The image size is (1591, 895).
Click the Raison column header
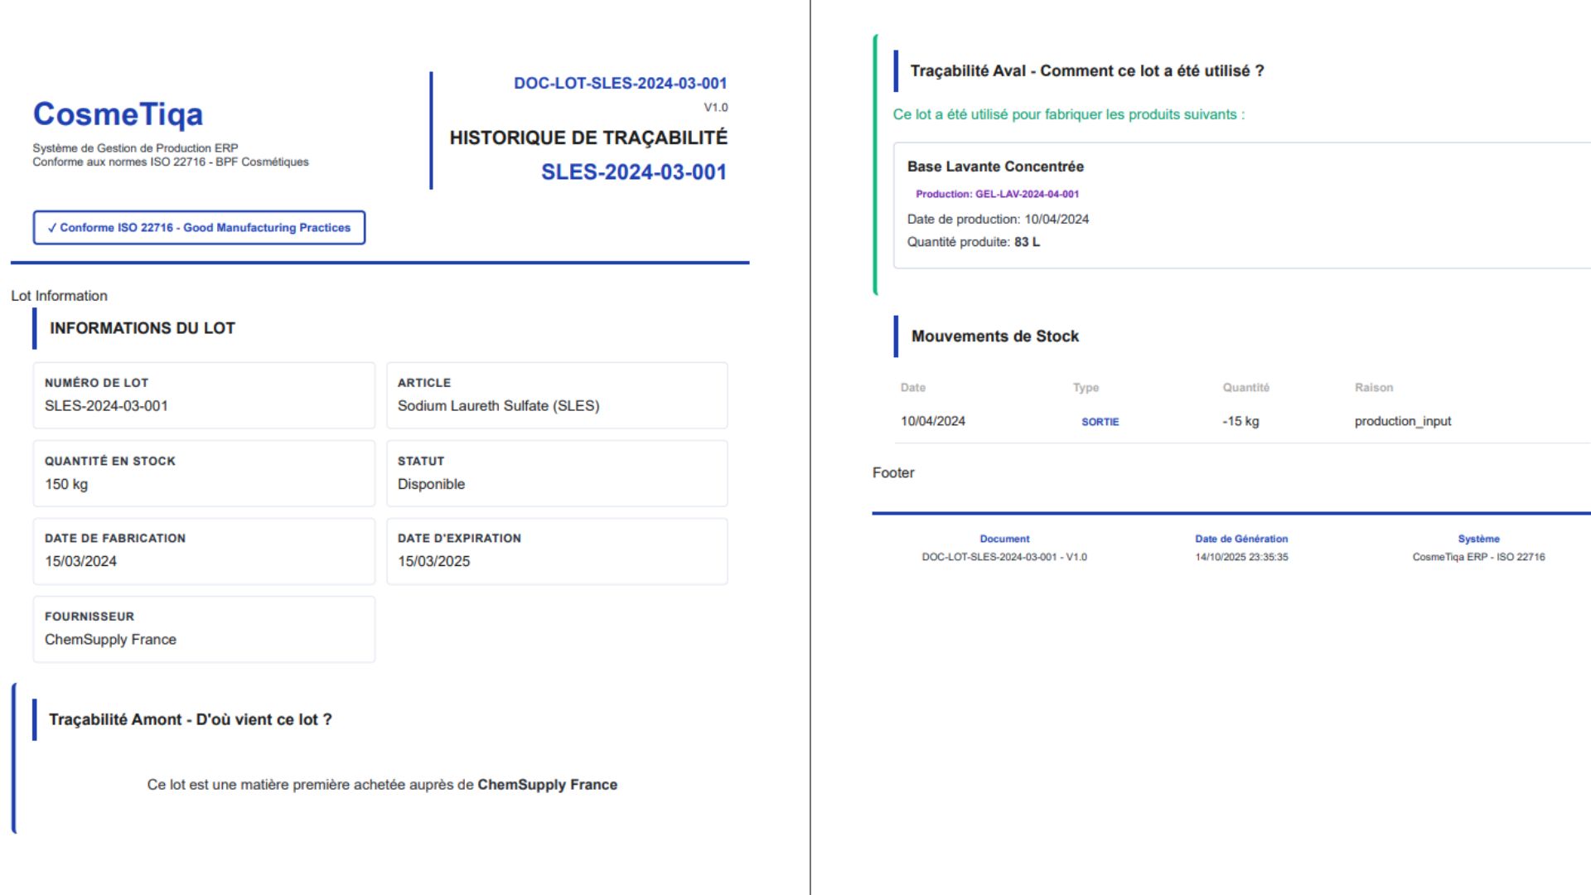[1373, 388]
